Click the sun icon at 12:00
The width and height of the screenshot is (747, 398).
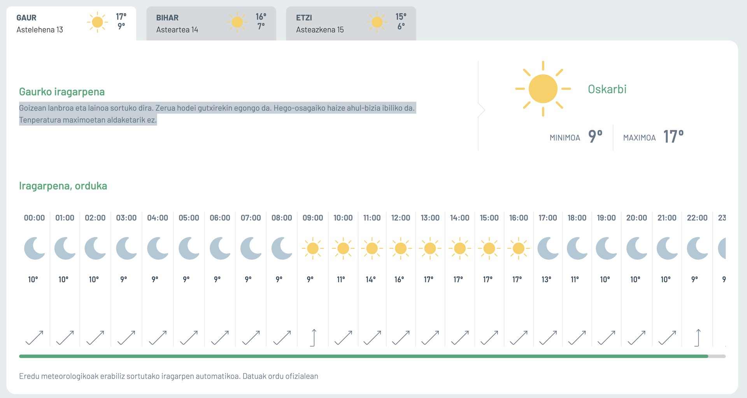401,248
